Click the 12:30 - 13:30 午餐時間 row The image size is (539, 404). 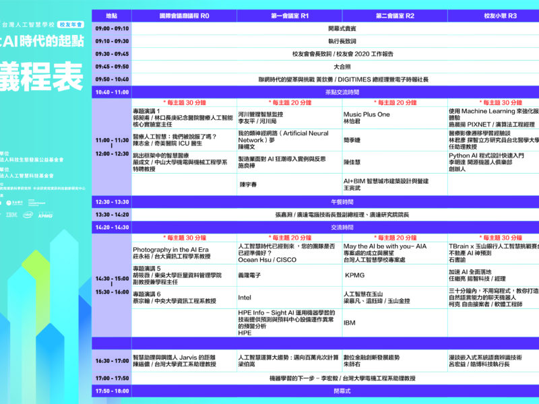click(x=315, y=202)
